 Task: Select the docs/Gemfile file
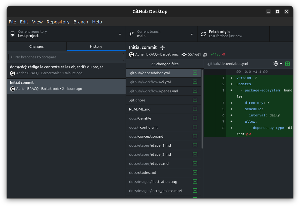(163, 118)
